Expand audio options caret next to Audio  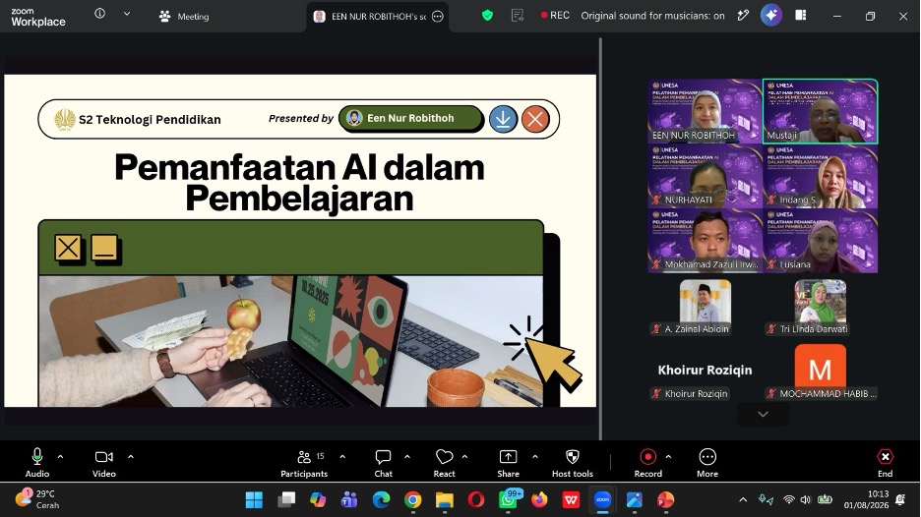pyautogui.click(x=60, y=457)
